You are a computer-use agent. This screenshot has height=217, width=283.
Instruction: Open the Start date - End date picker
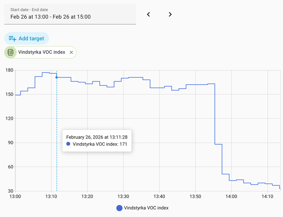70,14
